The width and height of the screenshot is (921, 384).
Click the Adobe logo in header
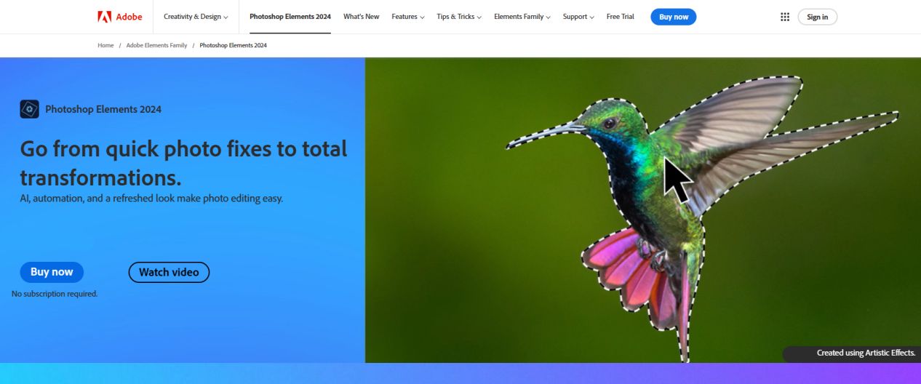[x=119, y=17]
